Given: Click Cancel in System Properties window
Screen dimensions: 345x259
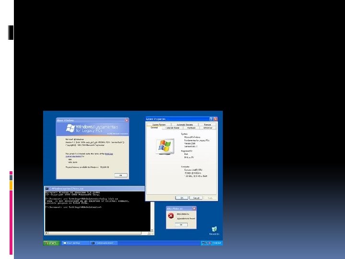Looking at the screenshot, I should (x=196, y=198).
